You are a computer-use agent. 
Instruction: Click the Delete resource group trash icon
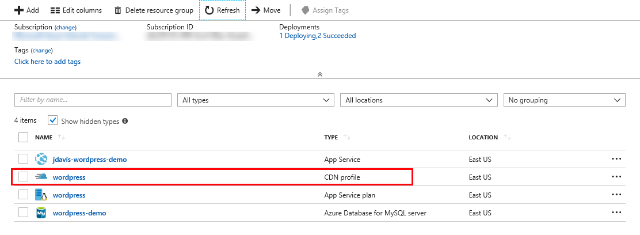click(118, 10)
